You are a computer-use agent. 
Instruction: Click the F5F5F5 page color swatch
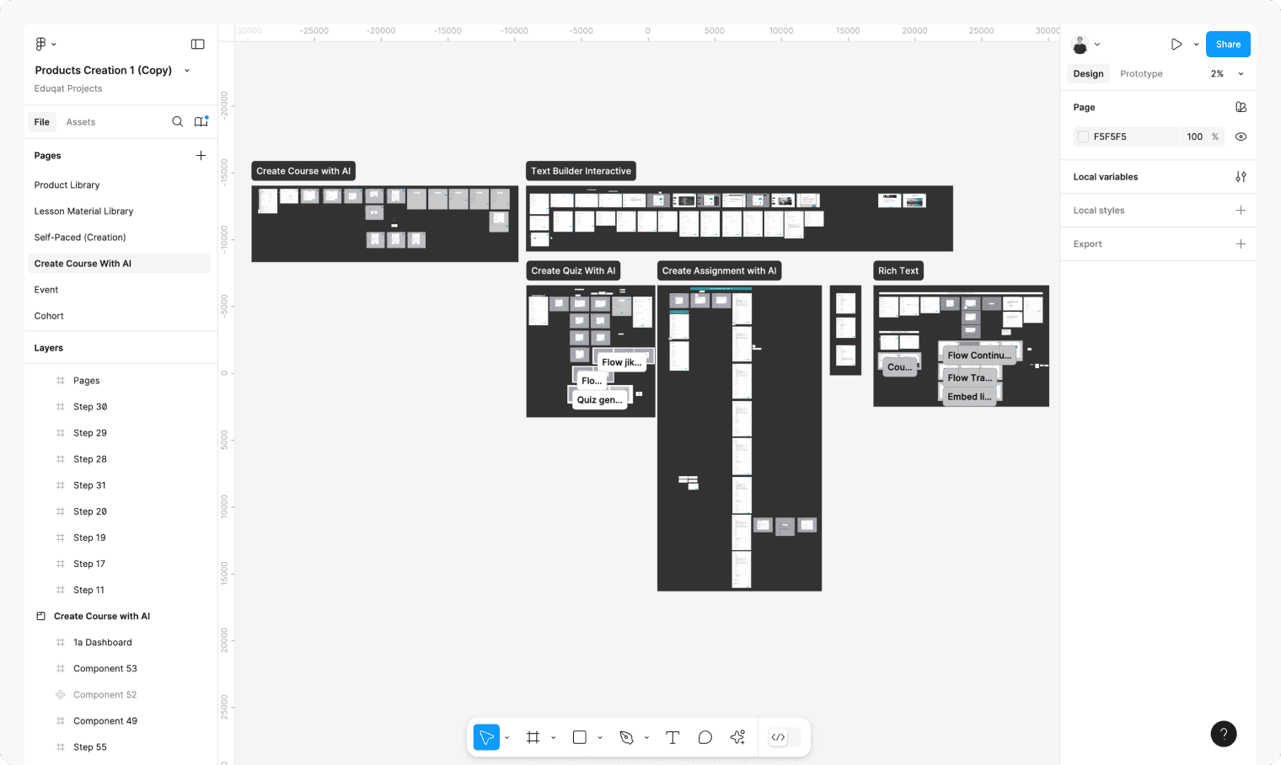click(x=1084, y=136)
